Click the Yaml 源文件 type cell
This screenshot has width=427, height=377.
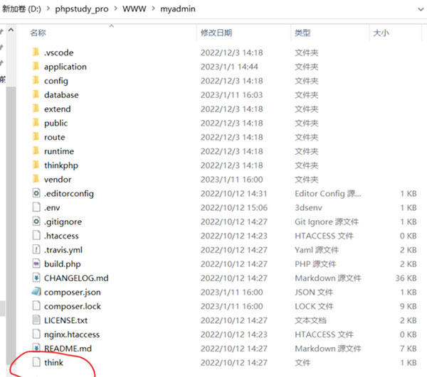(317, 250)
